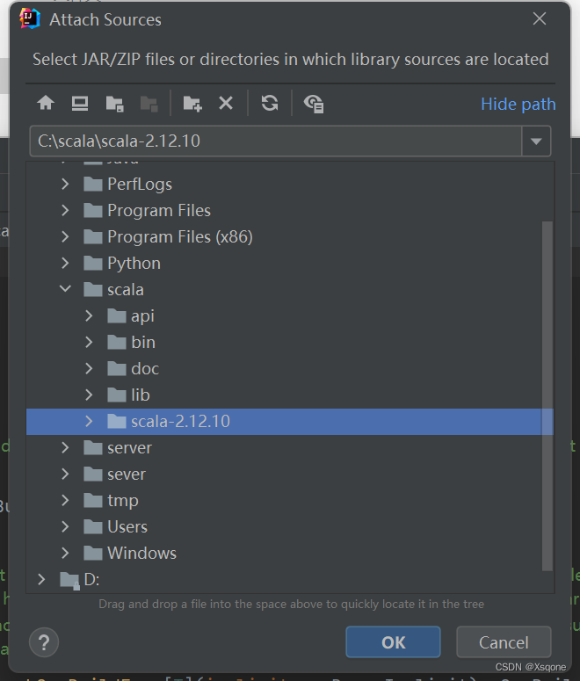Go to the project directory icon
This screenshot has height=681, width=580.
(115, 104)
